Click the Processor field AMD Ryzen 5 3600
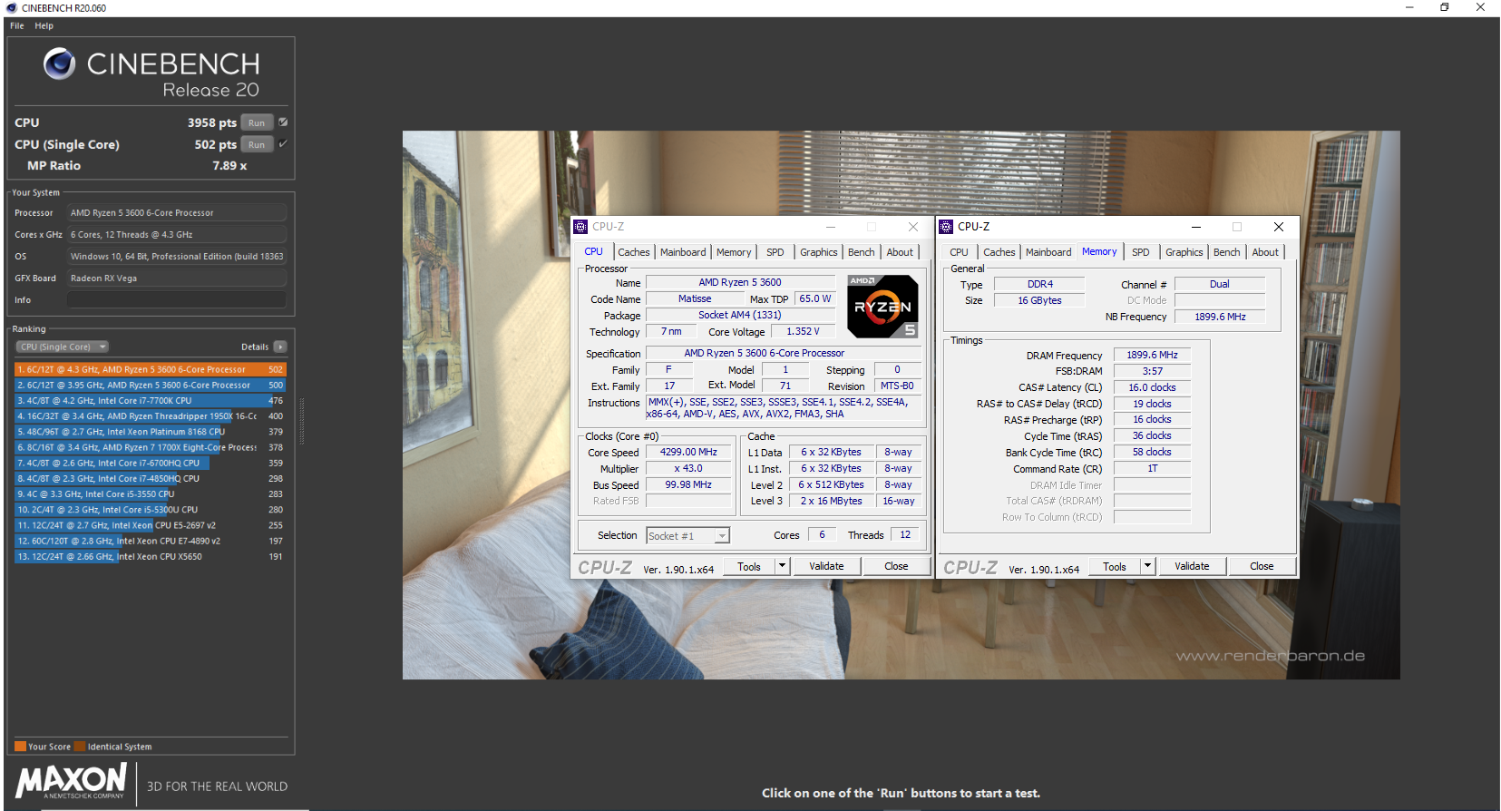This screenshot has width=1501, height=811. tap(177, 213)
